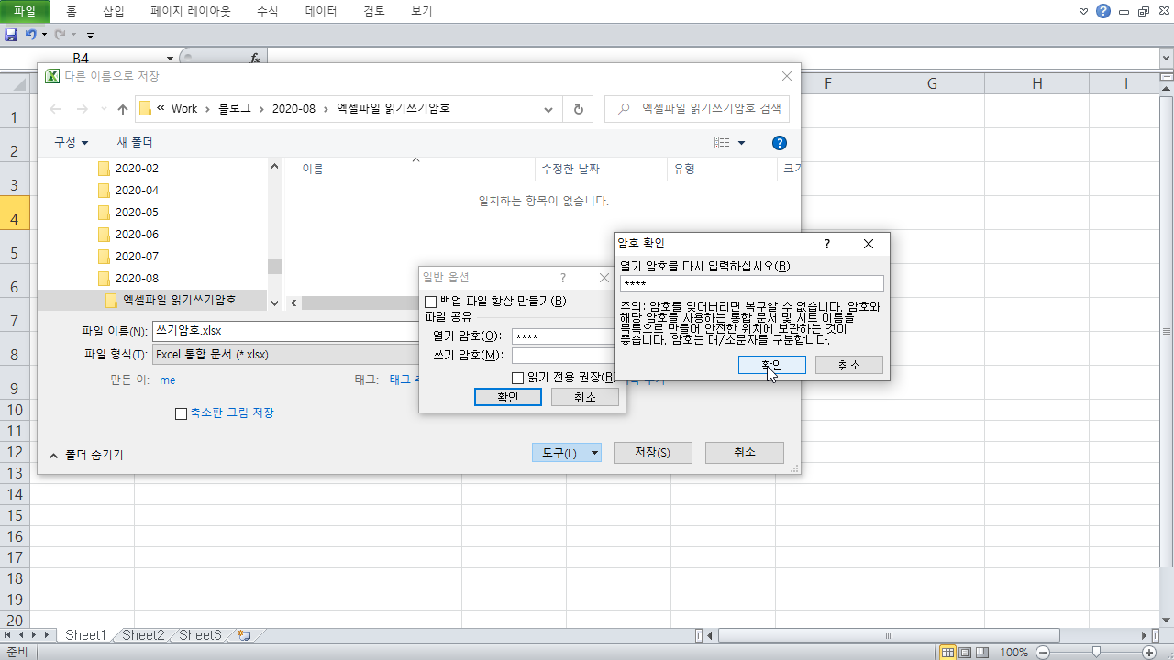This screenshot has height=660, width=1174.
Task: Click the password re-entry field
Action: coord(752,284)
